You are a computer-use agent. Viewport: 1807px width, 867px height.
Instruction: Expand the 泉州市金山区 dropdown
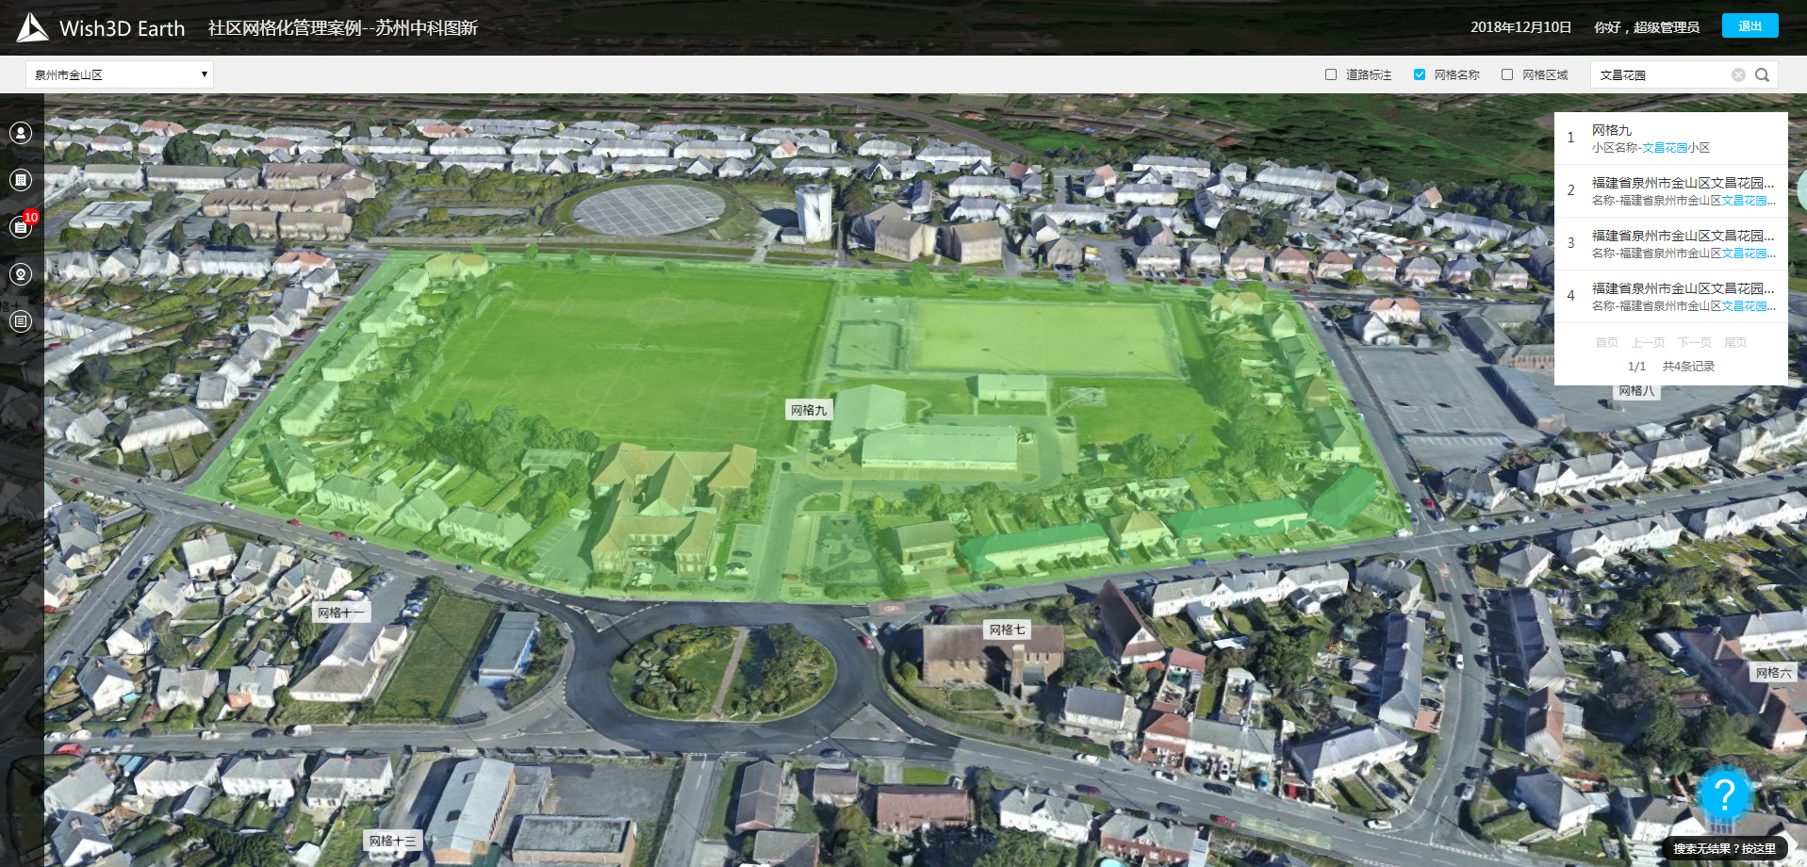[120, 74]
